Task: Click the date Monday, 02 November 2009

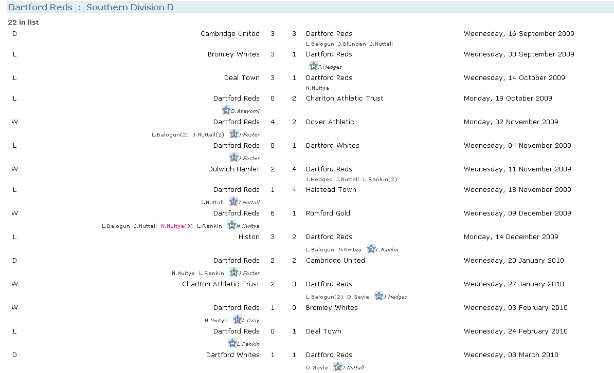Action: pyautogui.click(x=511, y=122)
